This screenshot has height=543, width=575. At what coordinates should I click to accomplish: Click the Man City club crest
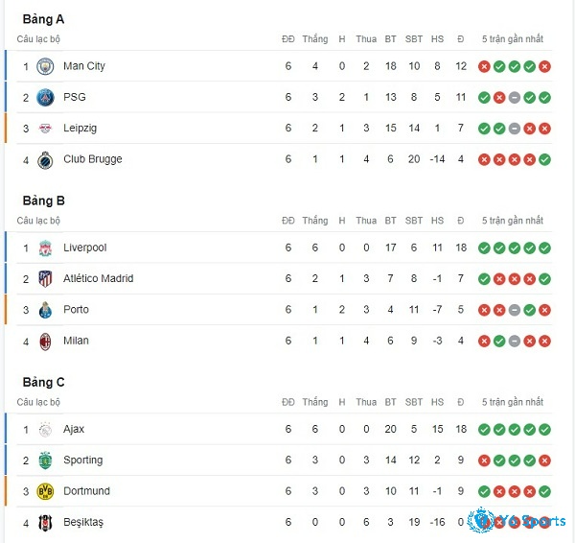coord(45,66)
